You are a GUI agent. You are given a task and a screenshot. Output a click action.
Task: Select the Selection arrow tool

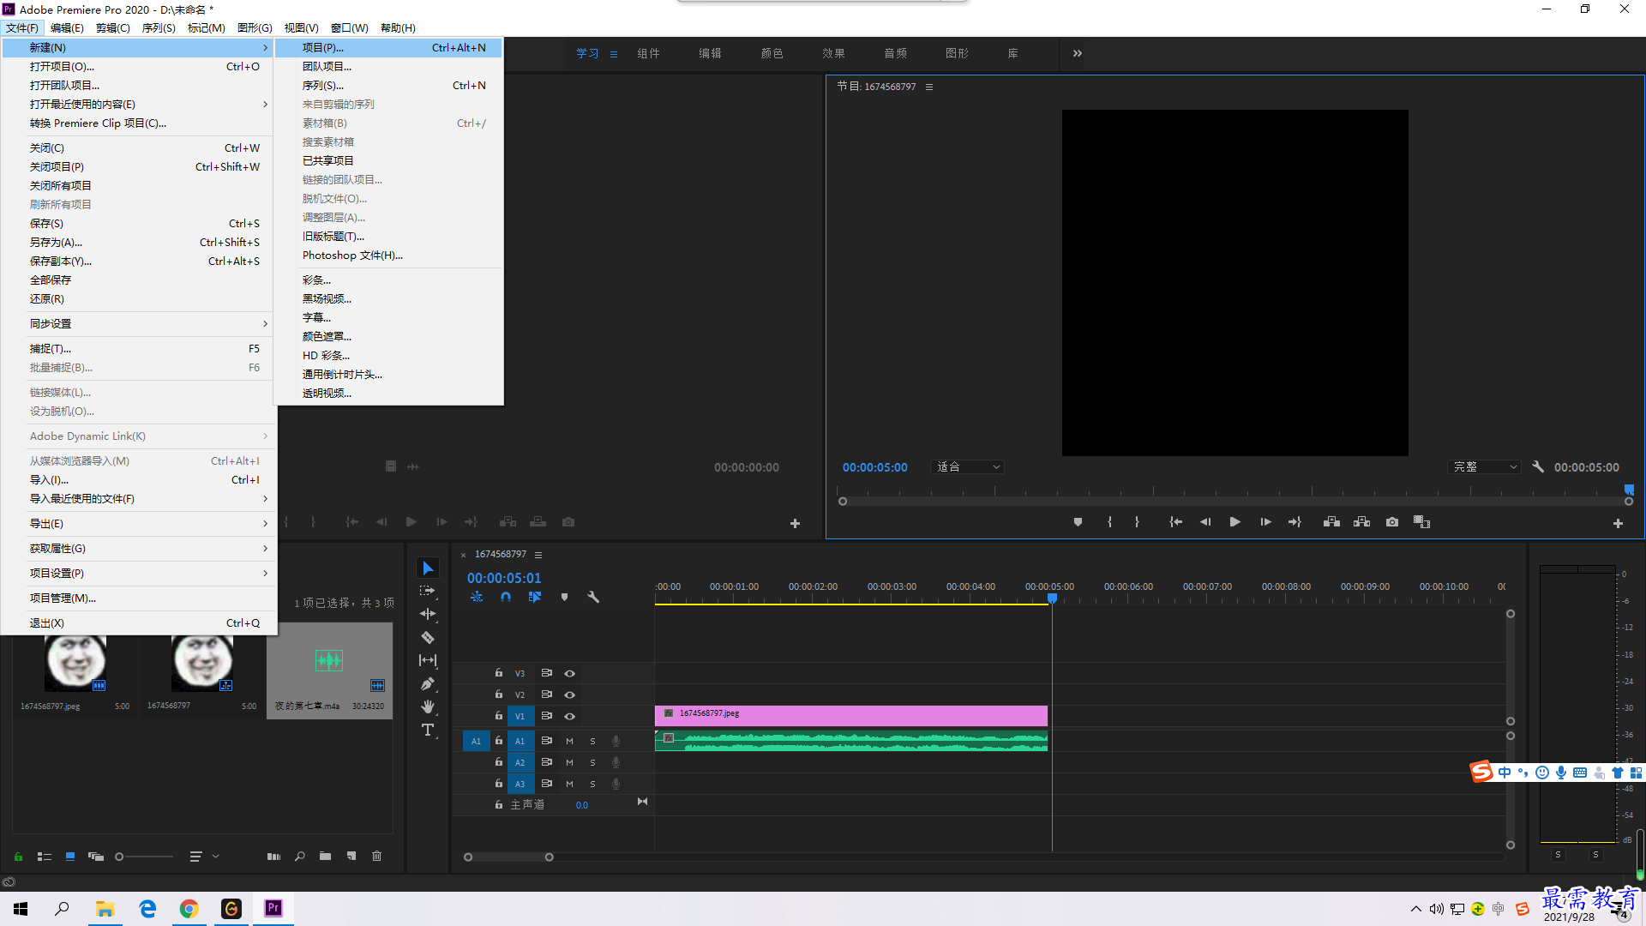pyautogui.click(x=428, y=568)
